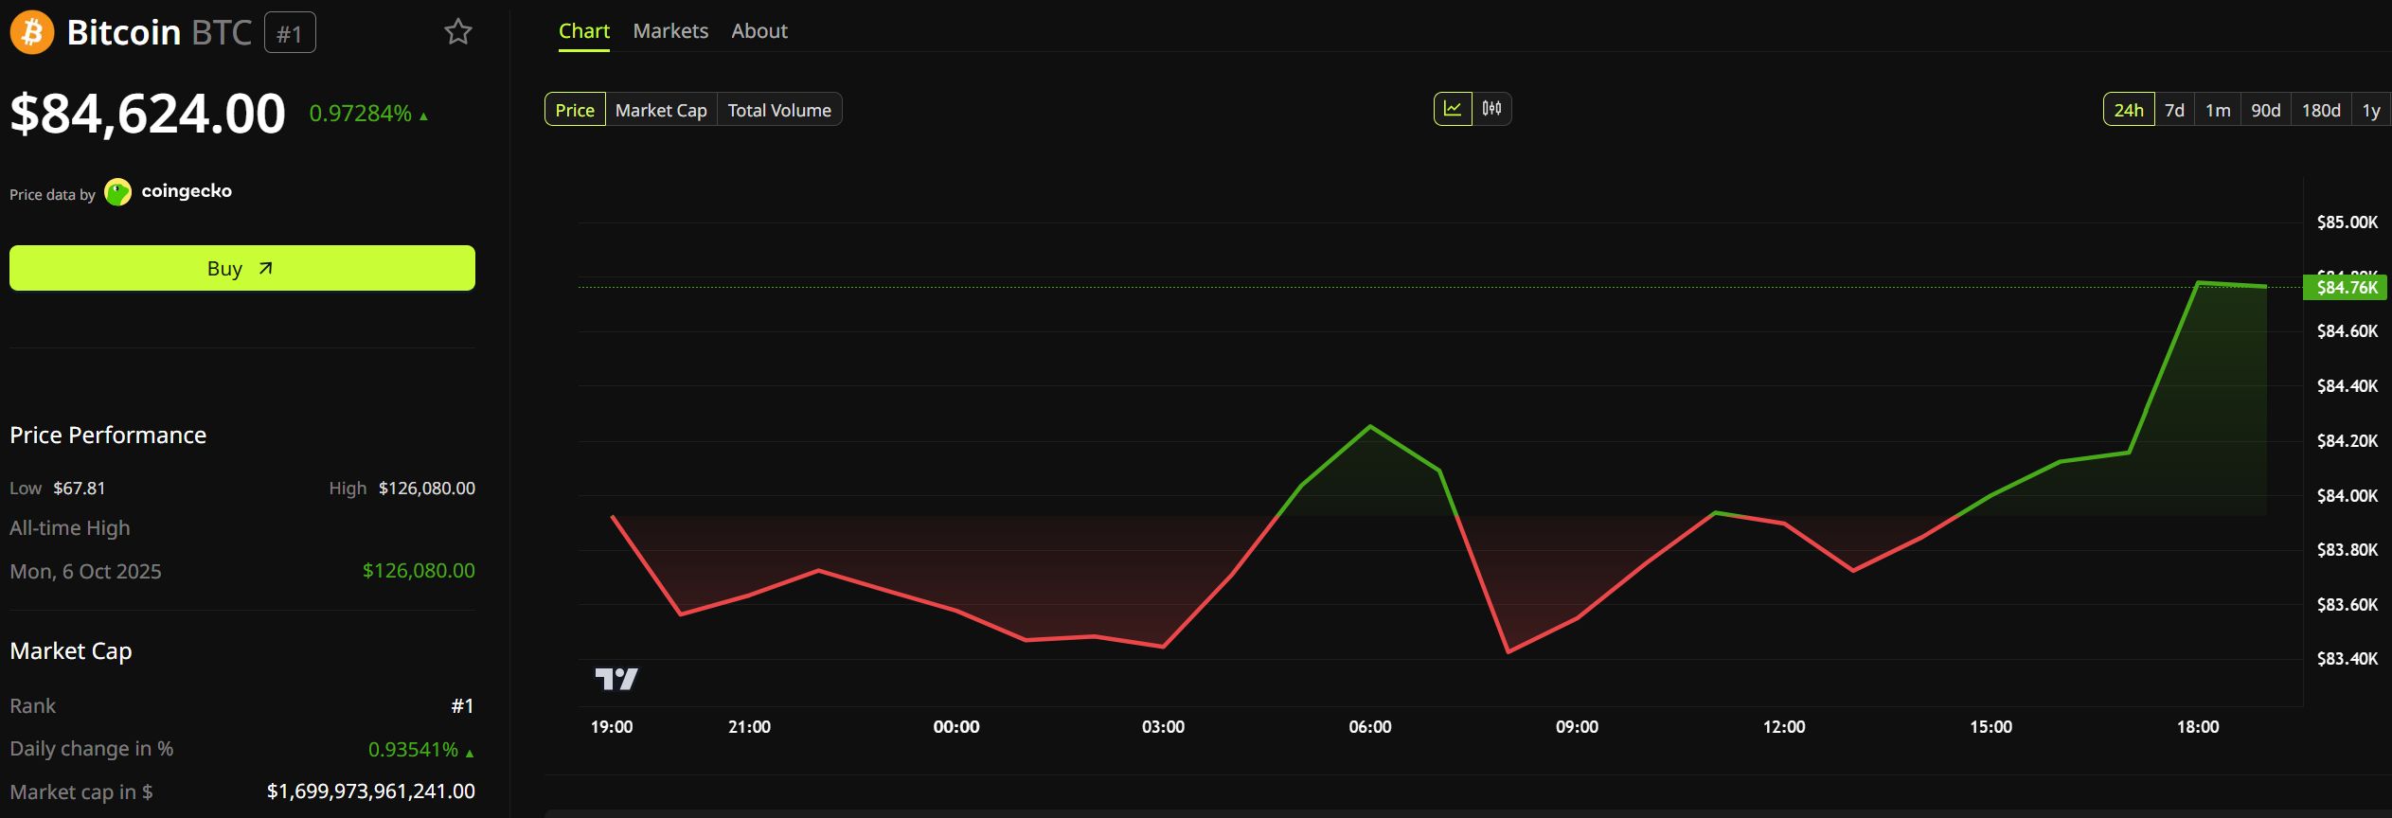The image size is (2392, 818).
Task: Open the TradingView logo link
Action: coord(616,679)
